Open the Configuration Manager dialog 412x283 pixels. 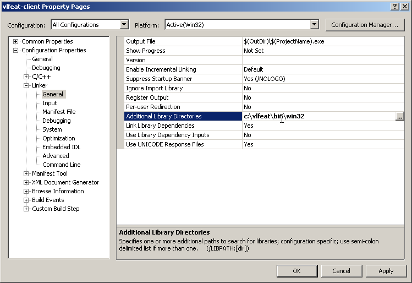pyautogui.click(x=365, y=25)
